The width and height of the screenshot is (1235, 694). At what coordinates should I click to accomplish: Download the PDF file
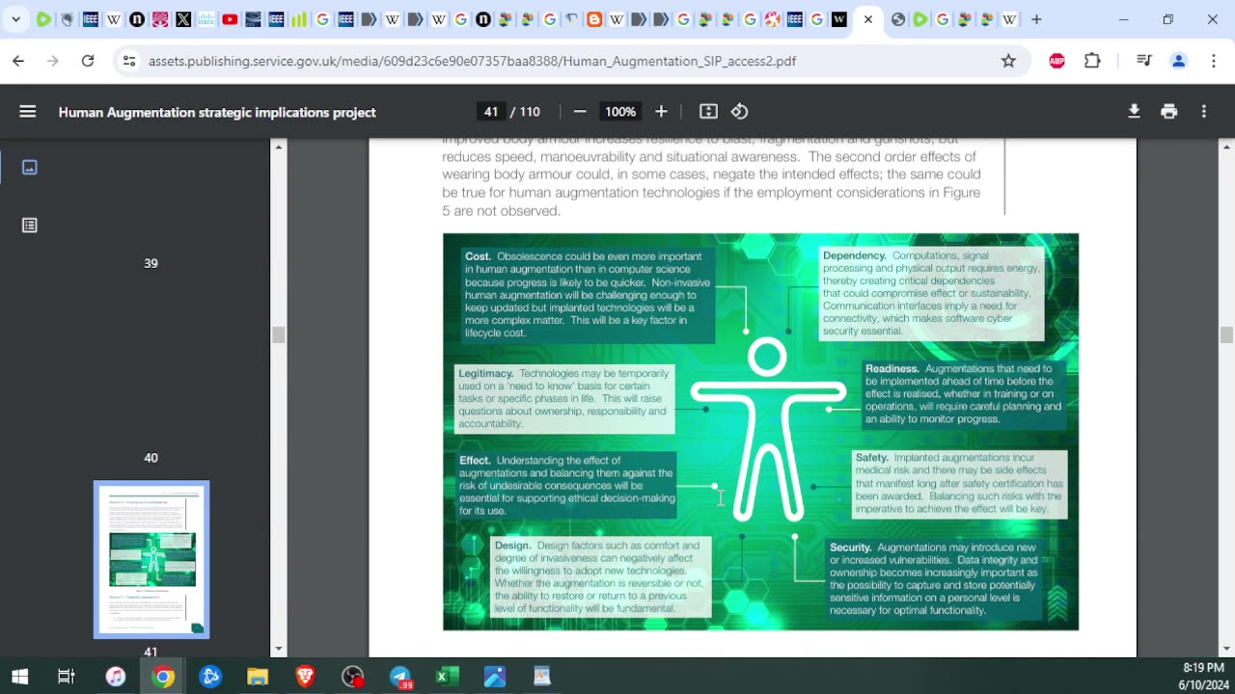[1135, 112]
